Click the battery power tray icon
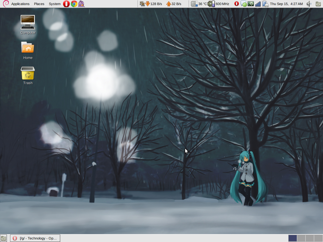This screenshot has width=323, height=242. (265, 4)
